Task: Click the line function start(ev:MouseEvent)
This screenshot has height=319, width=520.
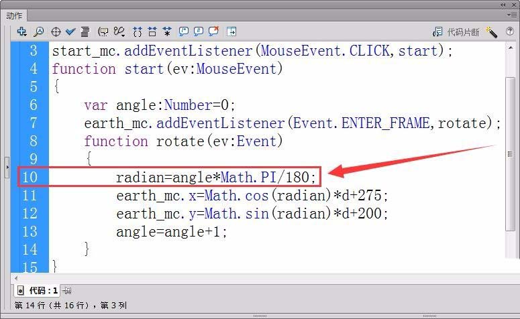Action: (168, 69)
